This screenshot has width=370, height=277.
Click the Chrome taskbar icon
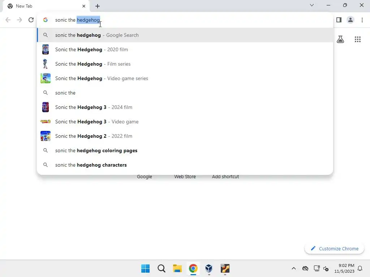coord(193,268)
